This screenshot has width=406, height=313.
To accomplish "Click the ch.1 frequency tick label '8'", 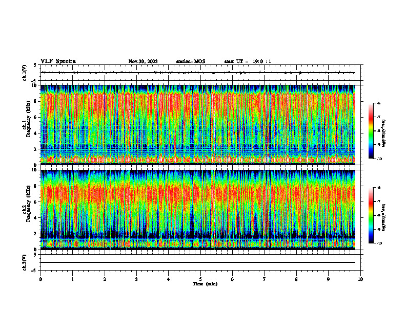I will pyautogui.click(x=36, y=101).
